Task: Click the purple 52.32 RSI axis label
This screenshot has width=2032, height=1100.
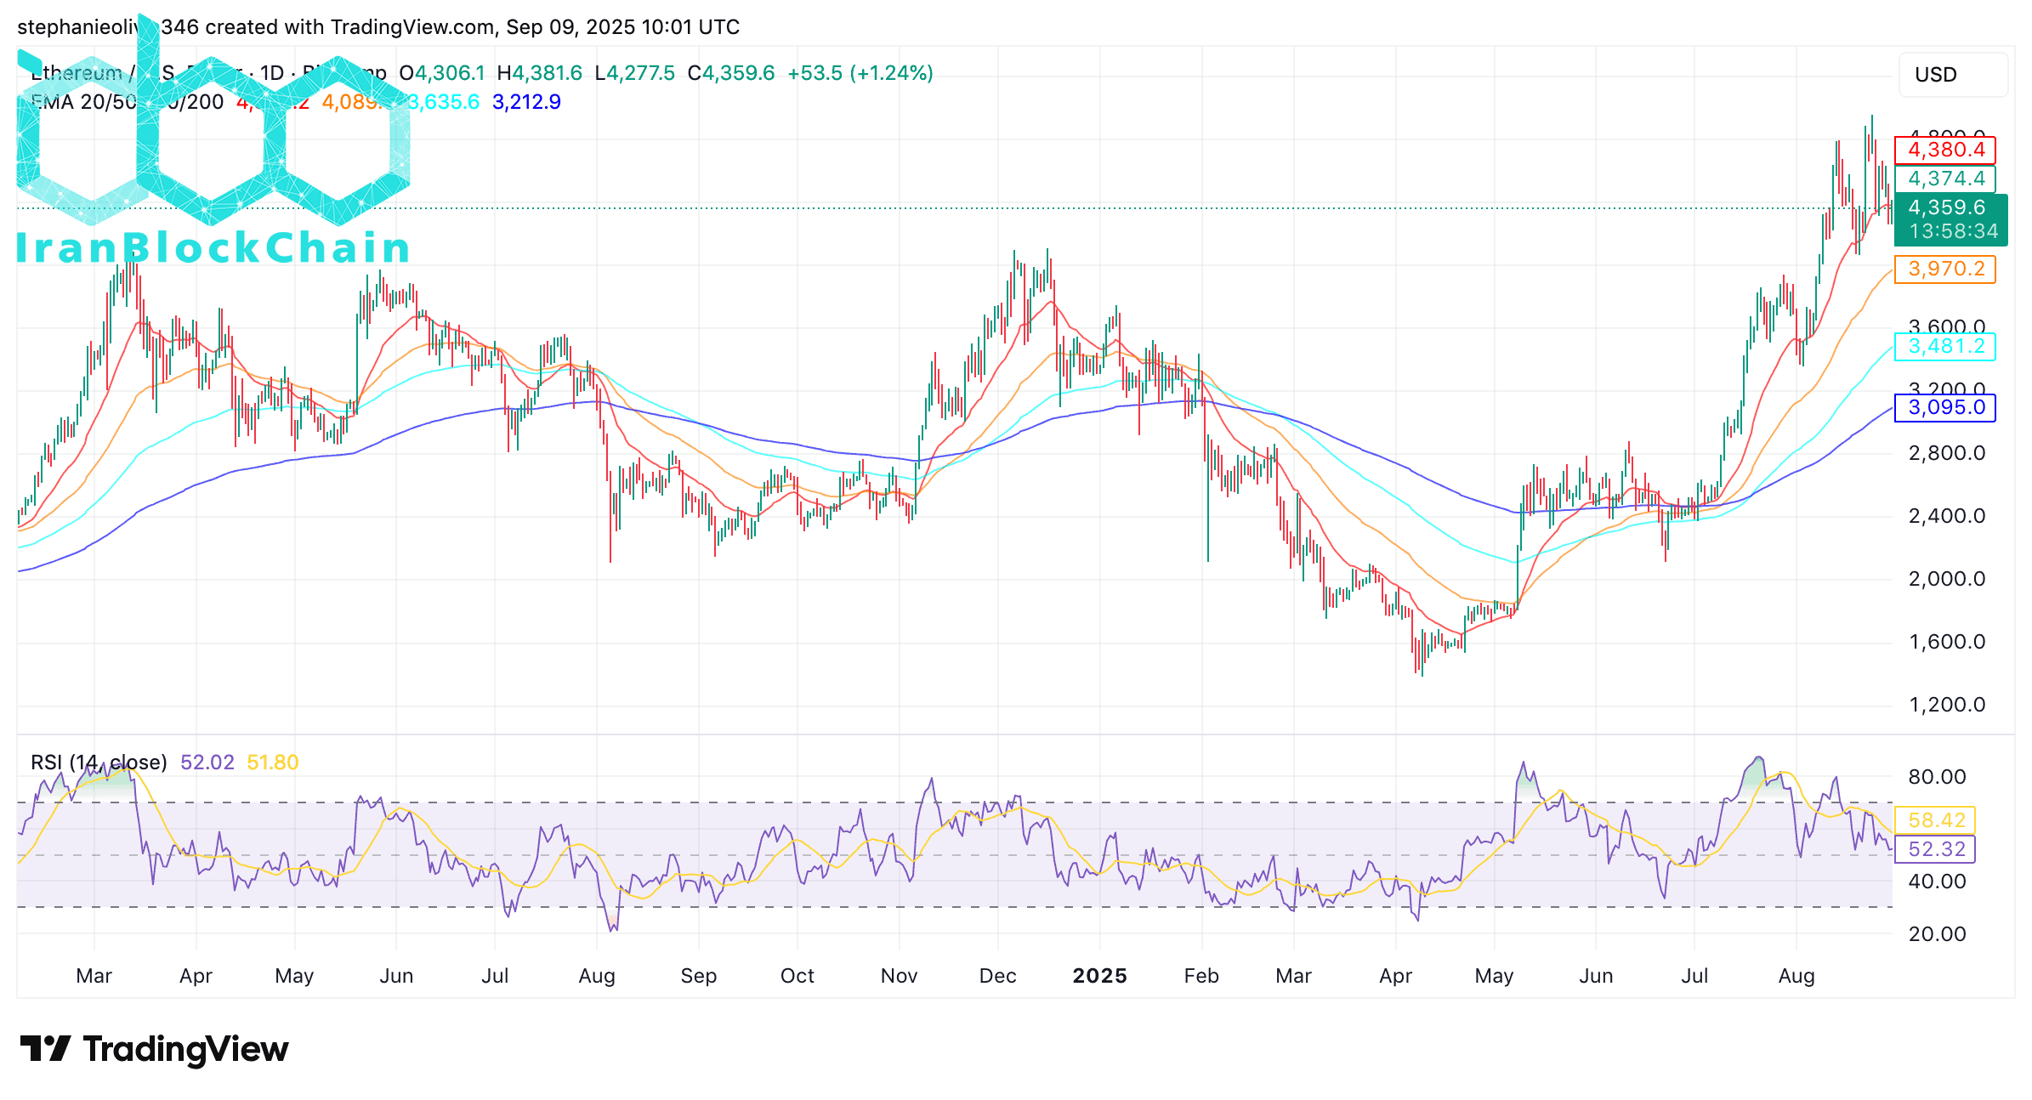Action: pos(1936,849)
